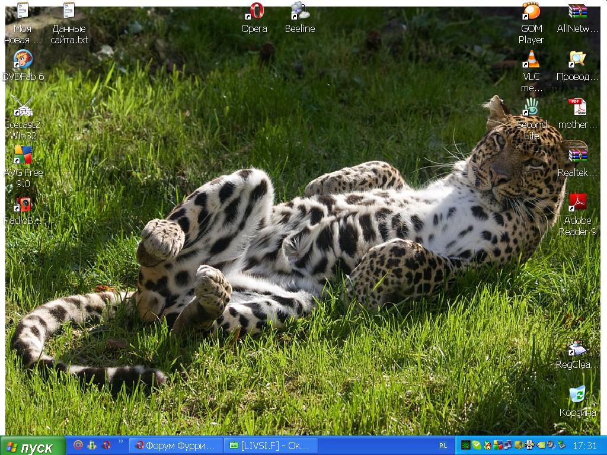Click the Second Life desktop shortcut
Image resolution: width=607 pixels, height=455 pixels.
click(531, 108)
